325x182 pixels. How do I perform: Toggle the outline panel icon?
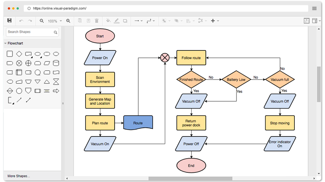pyautogui.click(x=307, y=21)
